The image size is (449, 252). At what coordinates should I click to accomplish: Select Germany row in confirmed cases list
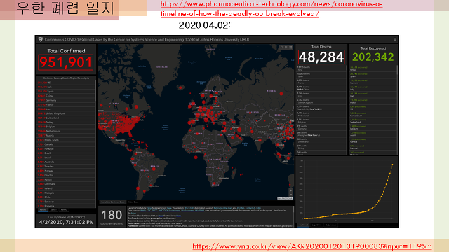coord(66,100)
